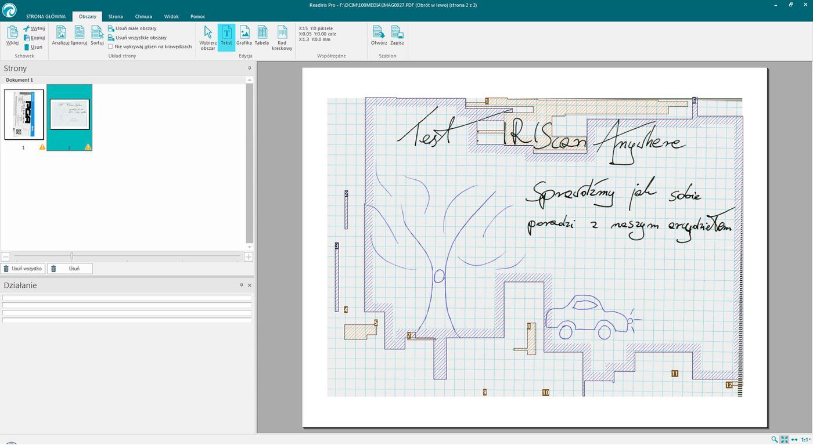The width and height of the screenshot is (813, 445).
Task: Switch to the Widok ribbon tab
Action: coord(171,16)
